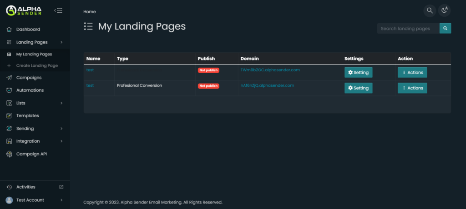Open the test page in the first row

90,70
